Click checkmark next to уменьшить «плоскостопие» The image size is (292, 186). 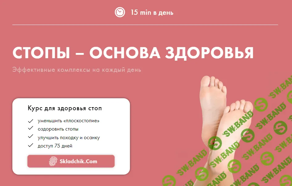click(30, 121)
